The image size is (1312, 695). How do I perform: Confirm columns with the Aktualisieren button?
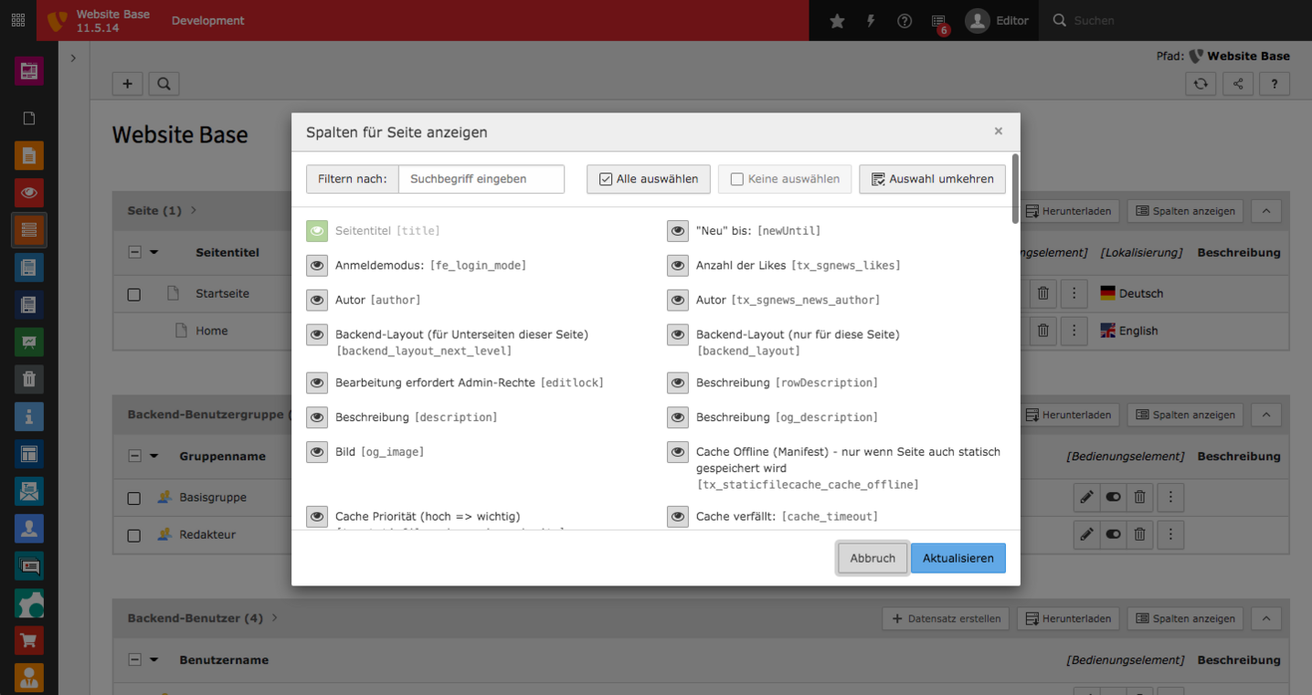(x=958, y=557)
